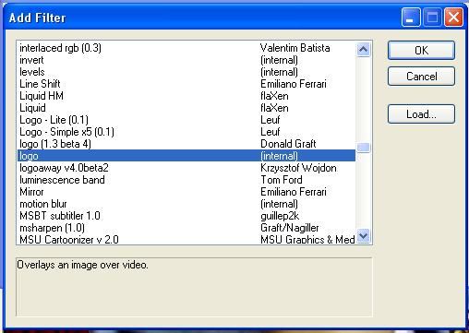
Task: Click author 'Graft/Nagiller' cell
Action: 290,228
